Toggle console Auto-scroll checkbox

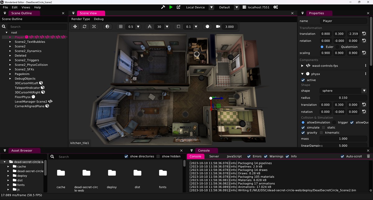click(343, 156)
